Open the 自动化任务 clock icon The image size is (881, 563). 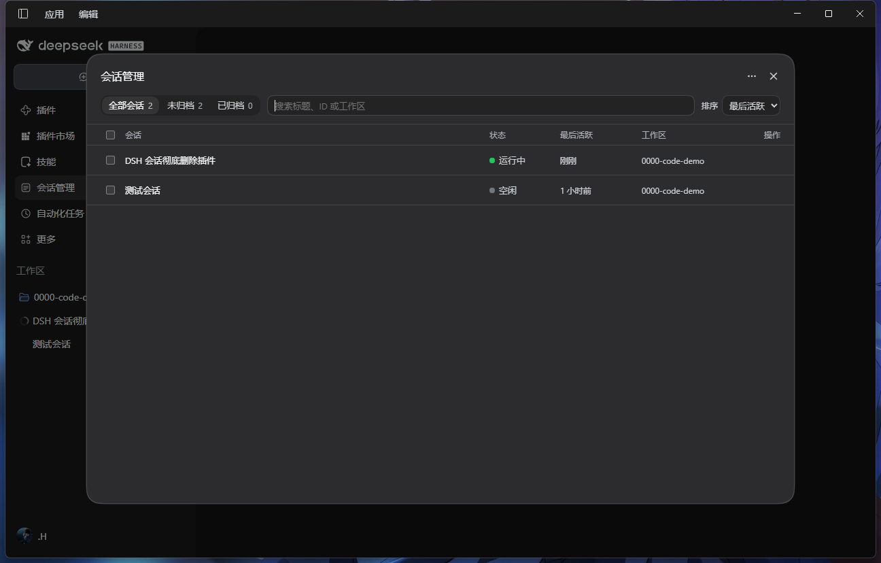coord(26,214)
